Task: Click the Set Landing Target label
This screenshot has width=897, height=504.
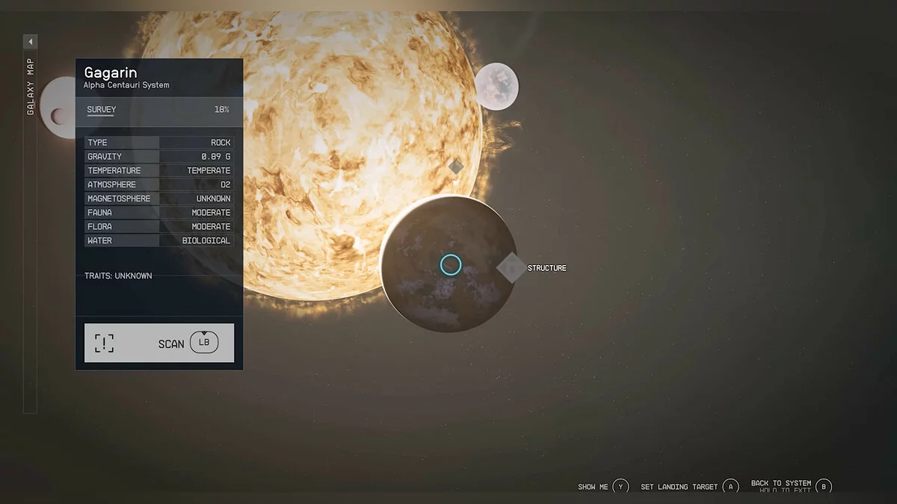Action: [x=679, y=487]
